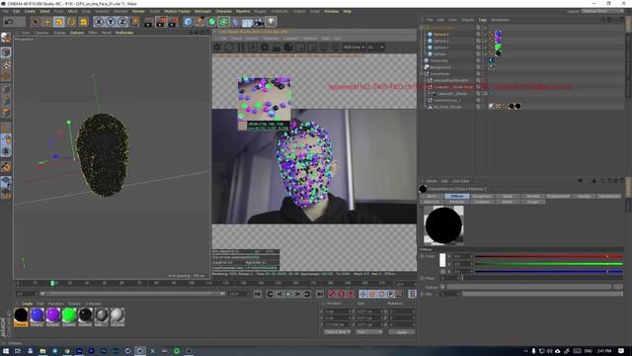Toggle the bottom Sphere enable check mark
Viewport: 632px width, 356px height.
click(x=485, y=53)
